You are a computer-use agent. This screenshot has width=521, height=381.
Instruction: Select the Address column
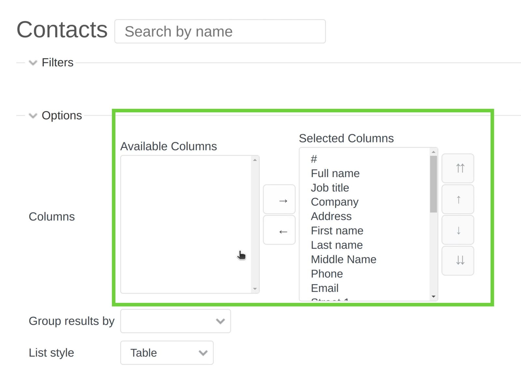[x=331, y=216]
